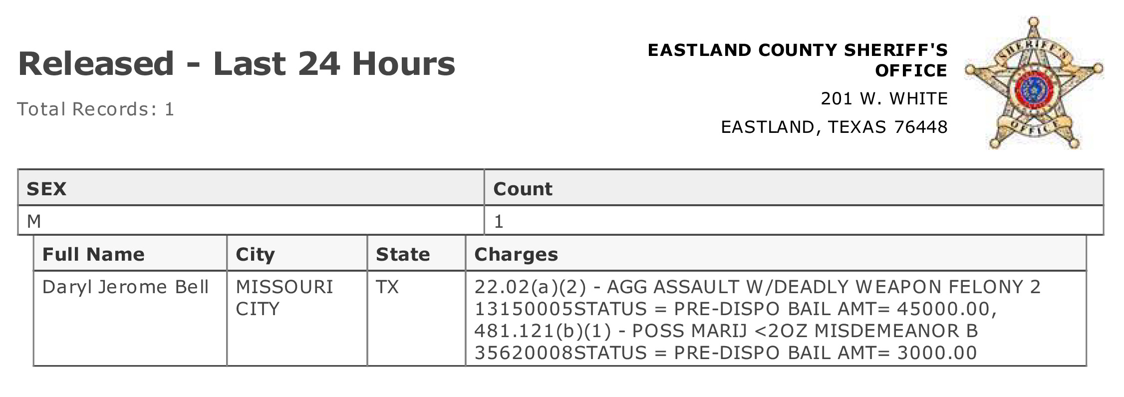Select the Total Records: 1 text

click(96, 109)
